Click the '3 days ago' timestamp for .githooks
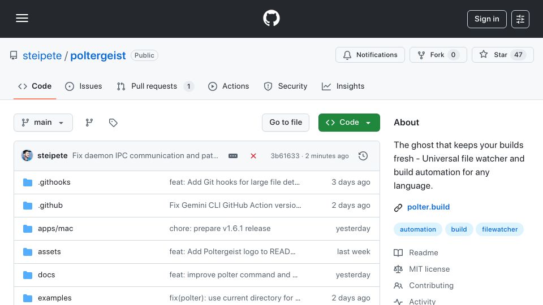The height and width of the screenshot is (305, 543). (351, 182)
